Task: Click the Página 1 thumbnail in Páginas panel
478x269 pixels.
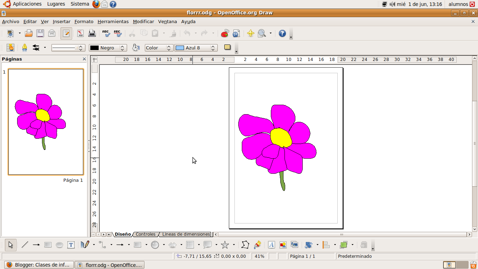Action: 45,122
